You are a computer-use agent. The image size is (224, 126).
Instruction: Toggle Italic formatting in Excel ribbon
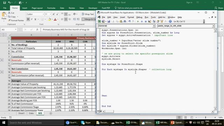[31, 19]
